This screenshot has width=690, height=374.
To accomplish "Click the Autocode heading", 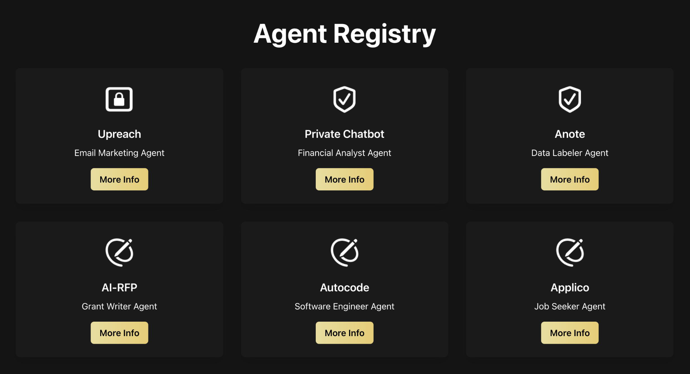I will 344,288.
